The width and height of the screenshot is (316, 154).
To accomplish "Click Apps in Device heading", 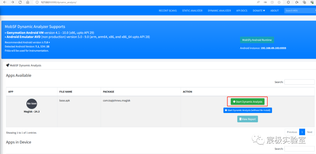I will (x=18, y=142).
